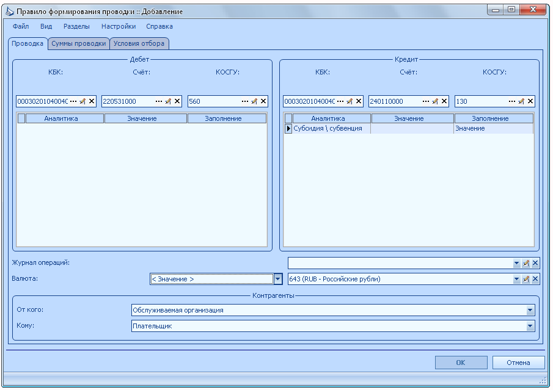Screen dimensions: 553x390
Task: Select the Субсидия \ субвенция row cell
Action: [x=332, y=129]
